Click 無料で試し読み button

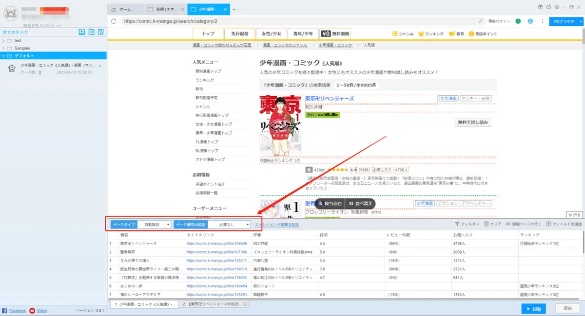point(472,122)
